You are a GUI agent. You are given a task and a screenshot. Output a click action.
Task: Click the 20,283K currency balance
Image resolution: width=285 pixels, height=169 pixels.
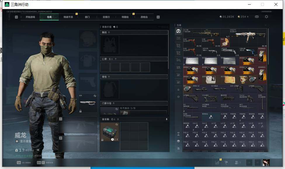click(227, 17)
